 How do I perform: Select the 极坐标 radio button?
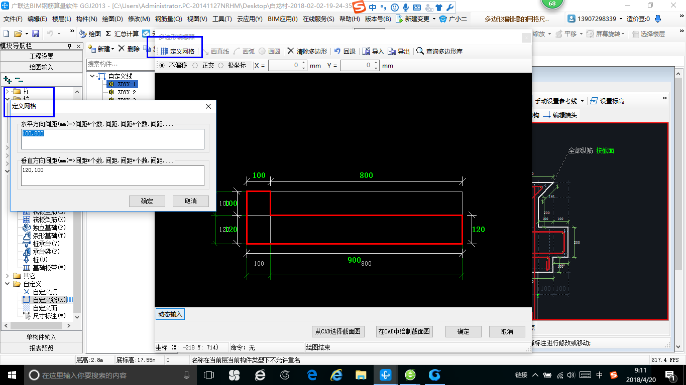tap(220, 65)
